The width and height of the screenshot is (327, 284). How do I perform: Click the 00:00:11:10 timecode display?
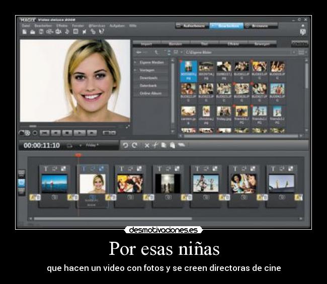pyautogui.click(x=42, y=145)
